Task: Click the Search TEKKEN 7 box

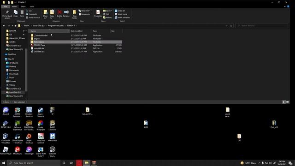Action: point(261,26)
